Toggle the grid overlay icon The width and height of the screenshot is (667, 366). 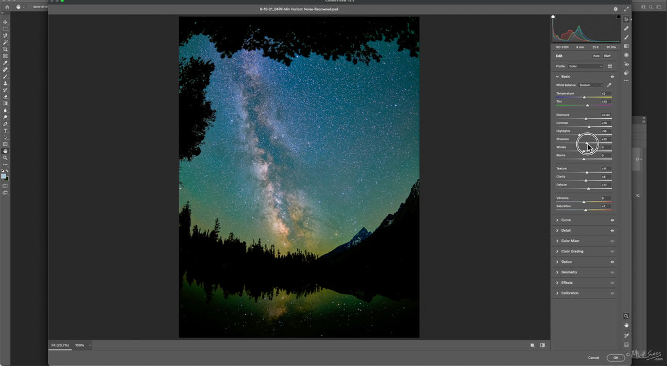click(626, 344)
